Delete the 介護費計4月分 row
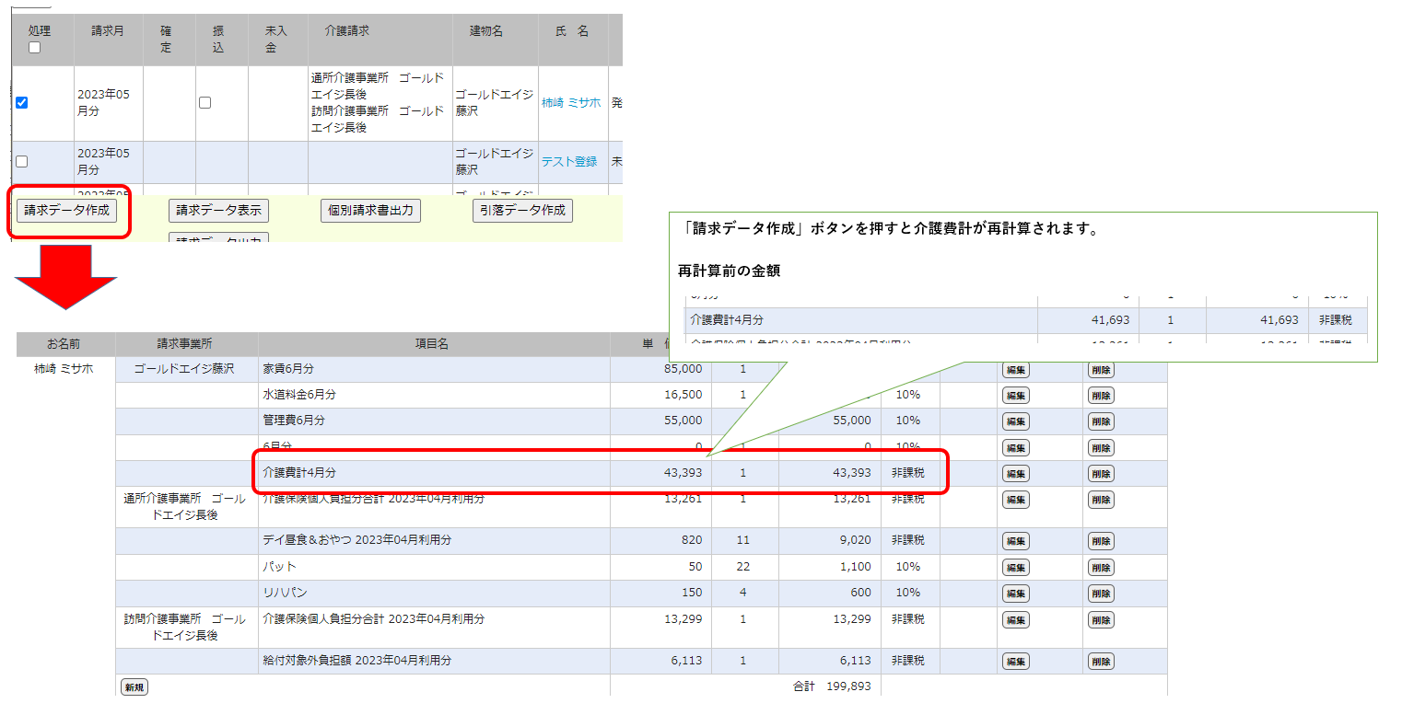Screen dimensions: 1402x715 coord(1100,474)
